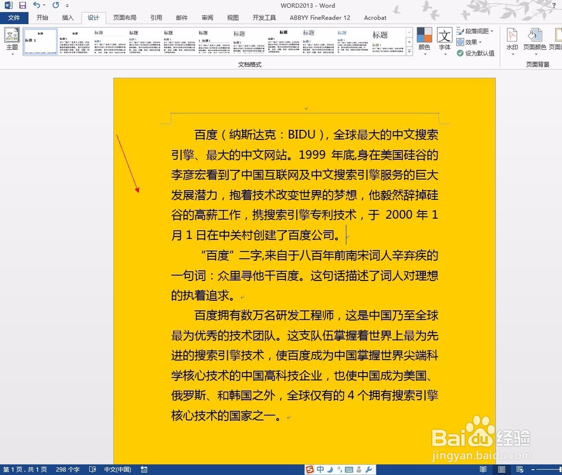562x475 pixels.
Task: Click the 298 个字 word count
Action: point(68,469)
